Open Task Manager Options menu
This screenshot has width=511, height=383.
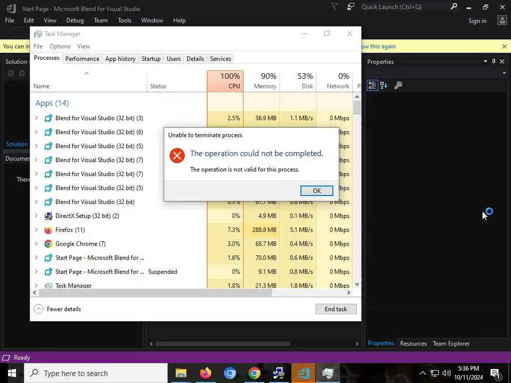(60, 46)
